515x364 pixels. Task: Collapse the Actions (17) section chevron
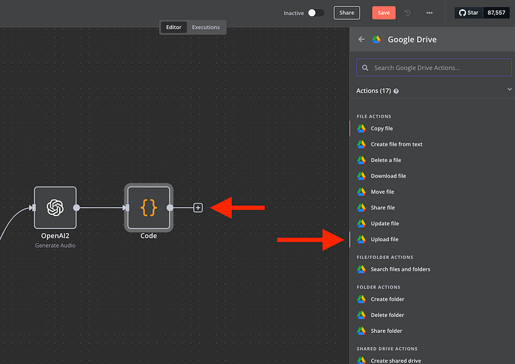click(x=509, y=91)
